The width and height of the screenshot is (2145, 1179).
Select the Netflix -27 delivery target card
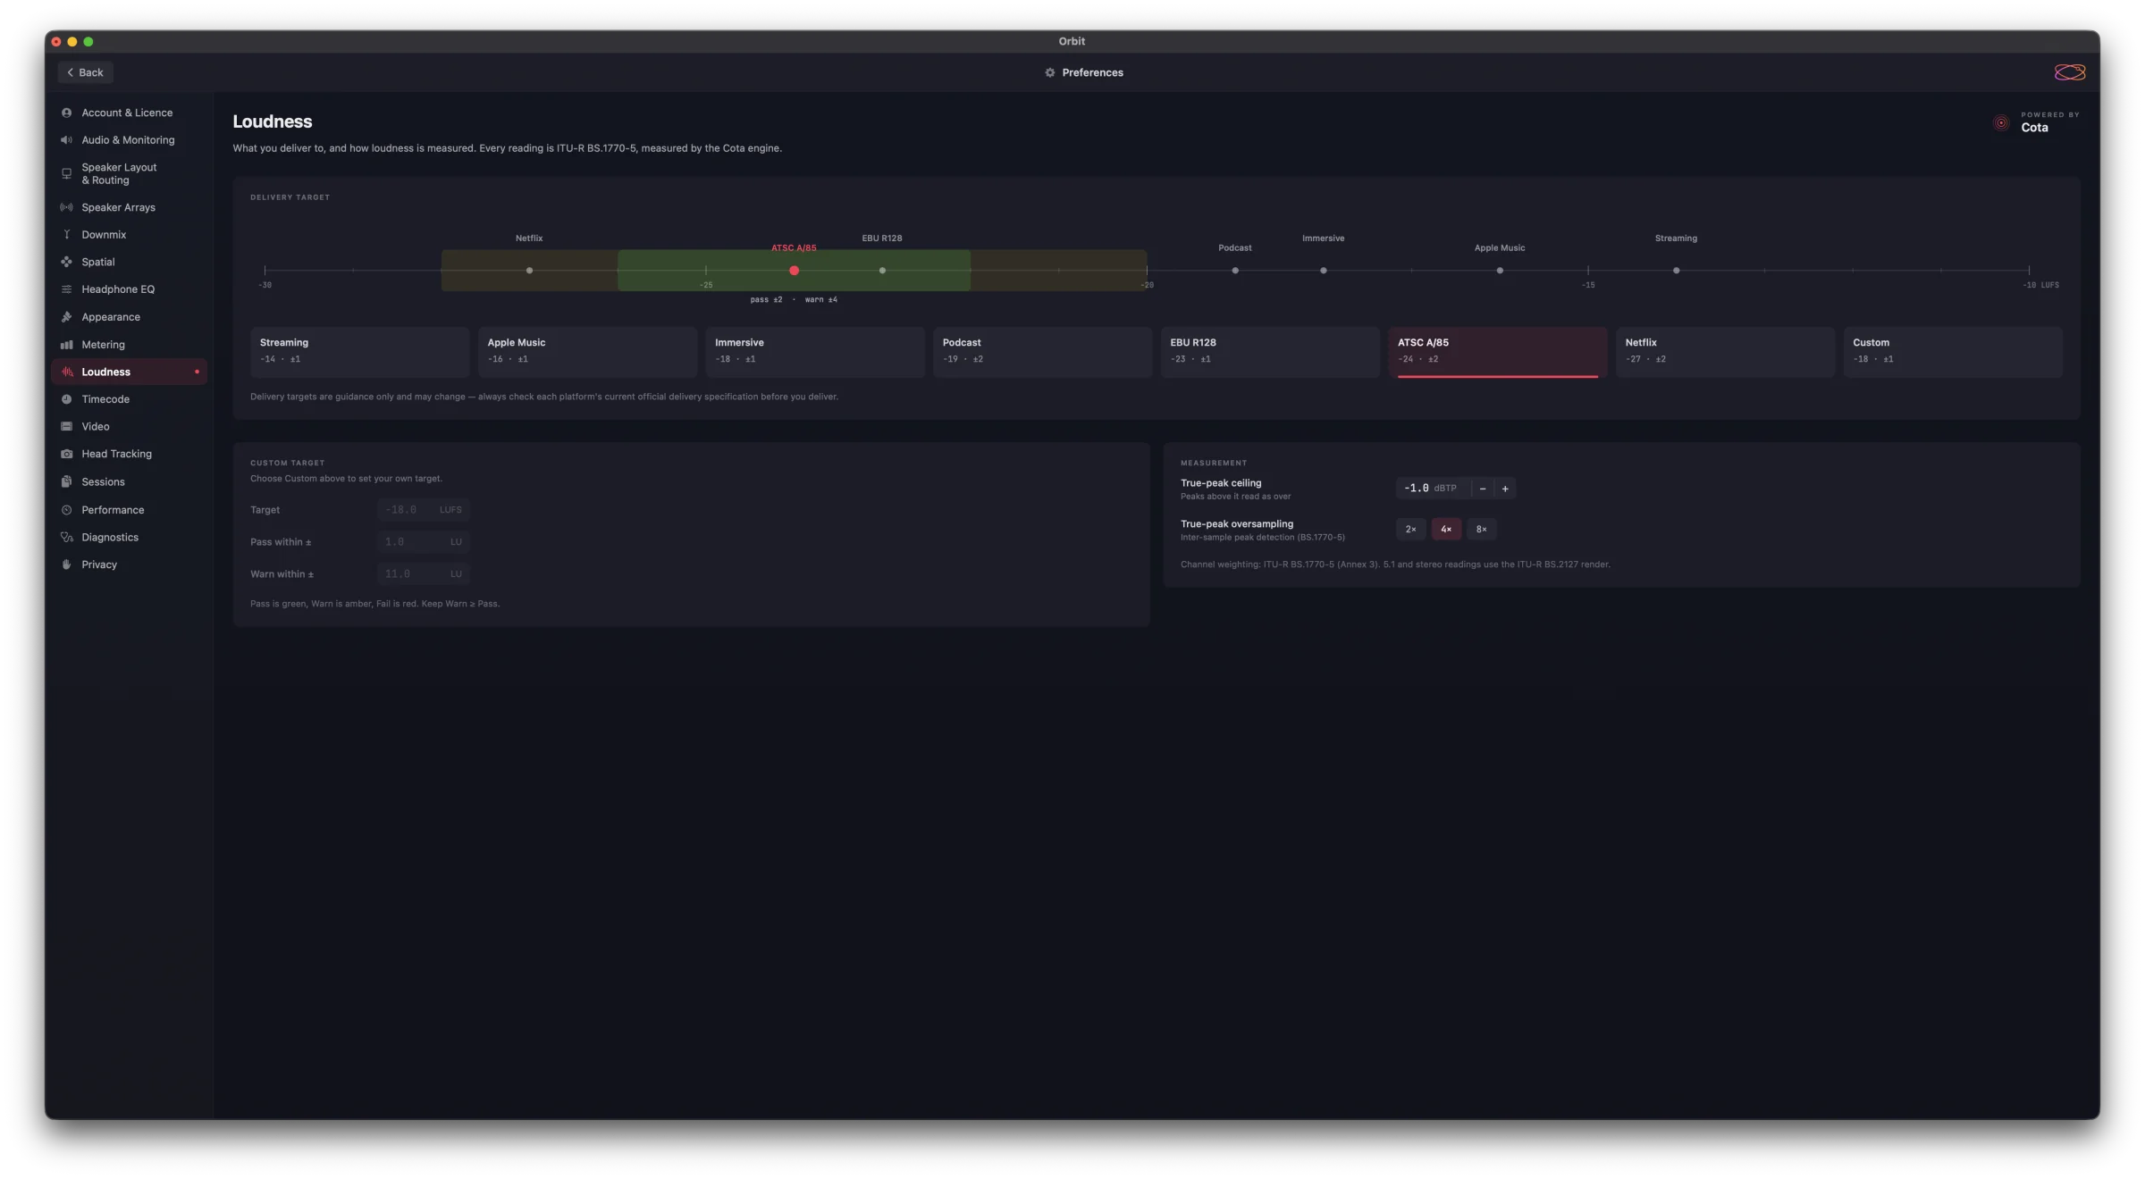coord(1725,352)
